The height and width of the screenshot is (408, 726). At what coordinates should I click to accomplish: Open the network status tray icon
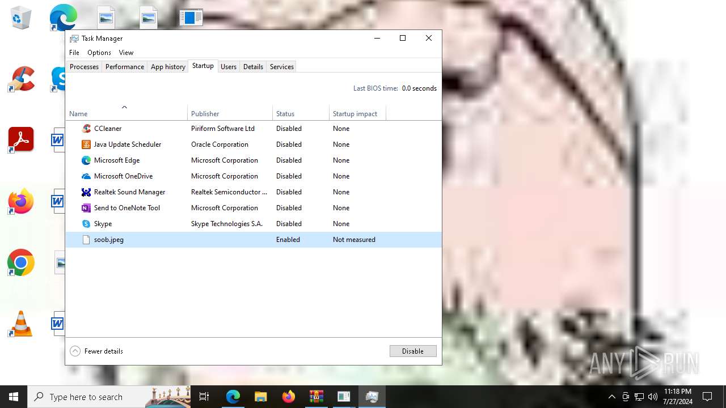(639, 397)
